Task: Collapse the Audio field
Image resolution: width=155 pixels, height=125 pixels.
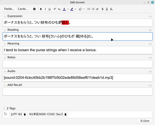Action: click(x=5, y=71)
